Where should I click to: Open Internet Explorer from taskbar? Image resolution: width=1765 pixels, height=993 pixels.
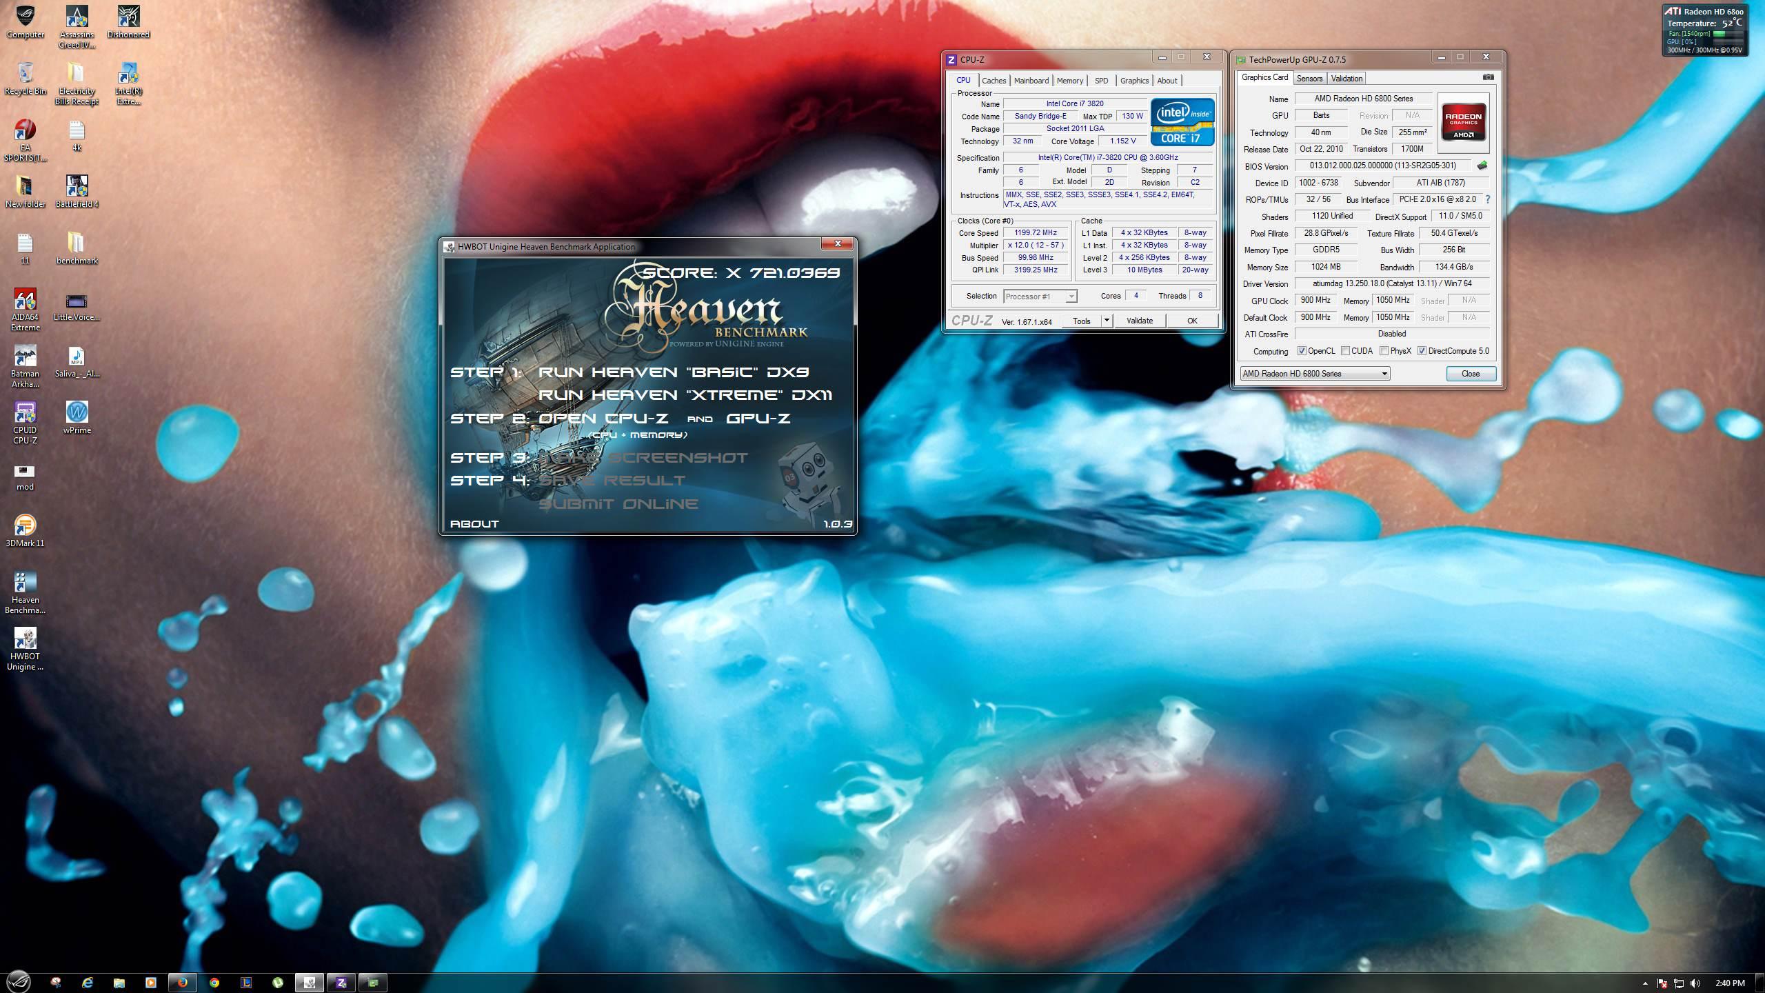[x=88, y=983]
